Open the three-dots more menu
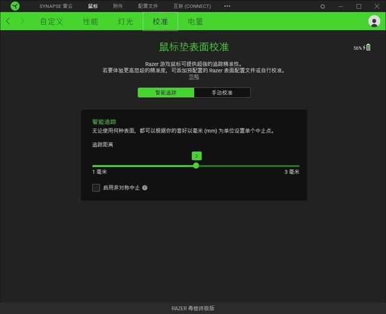This screenshot has width=386, height=314. 227,6
